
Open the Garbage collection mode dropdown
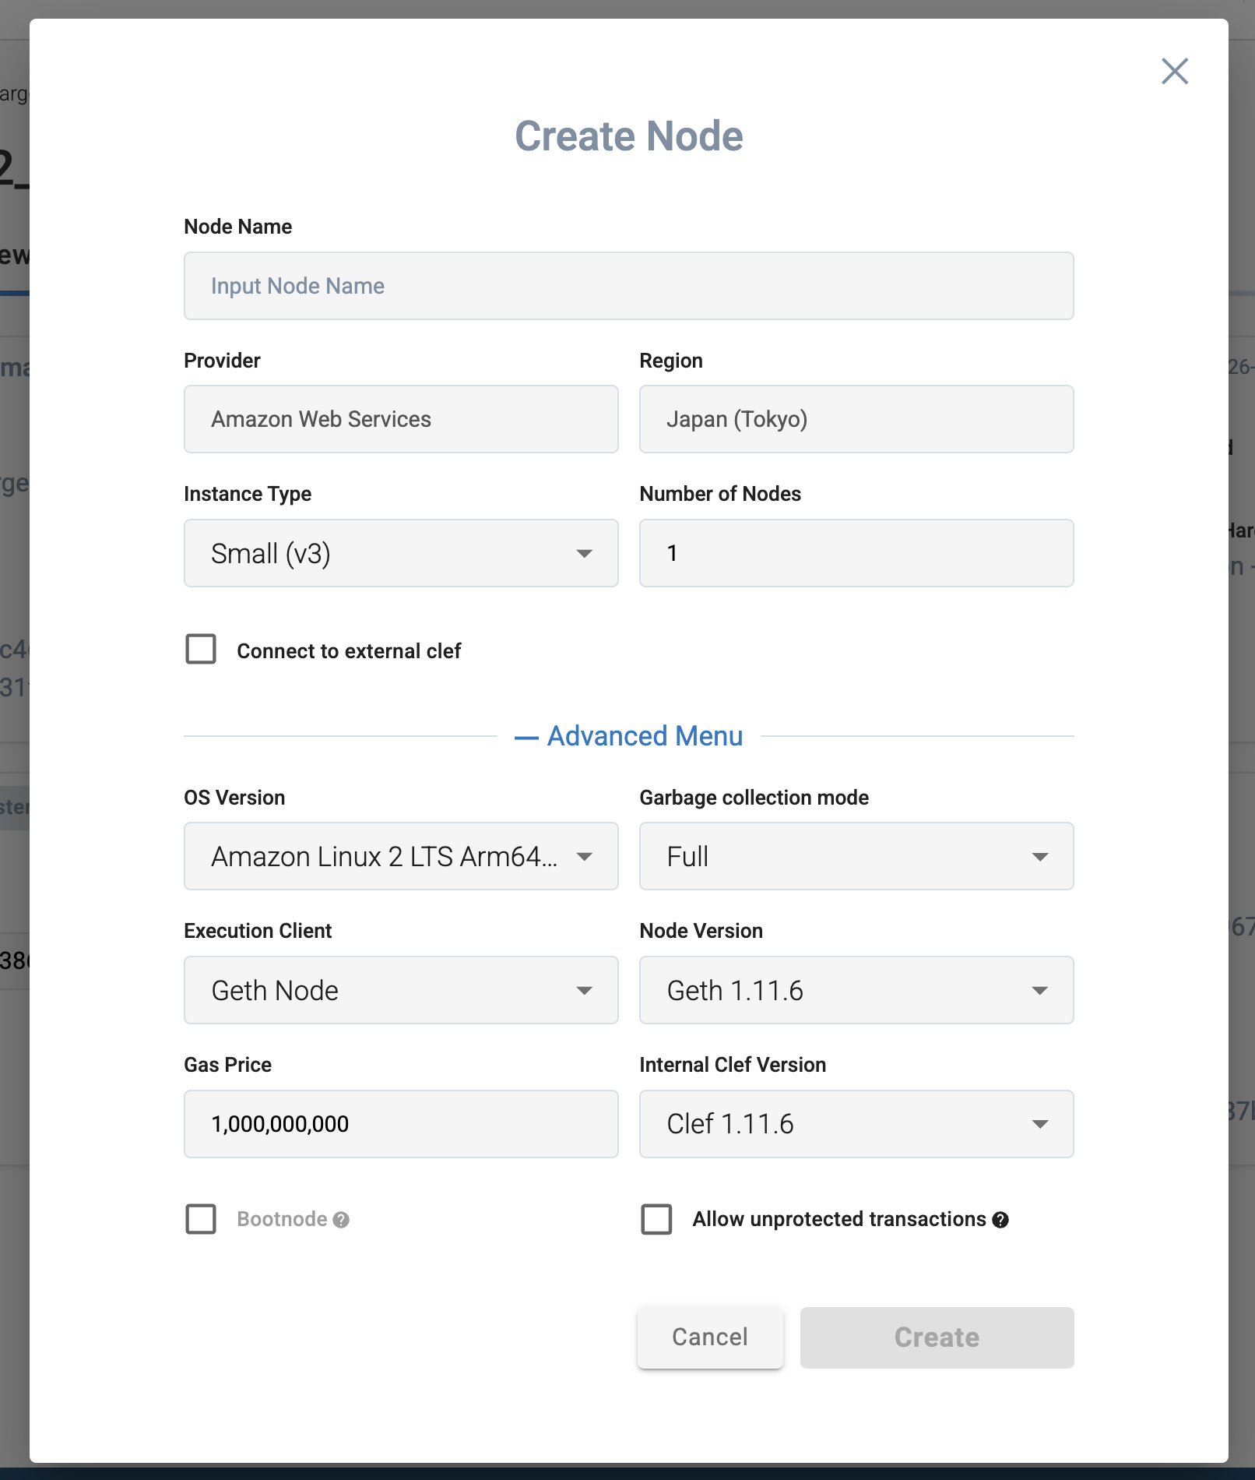(856, 856)
